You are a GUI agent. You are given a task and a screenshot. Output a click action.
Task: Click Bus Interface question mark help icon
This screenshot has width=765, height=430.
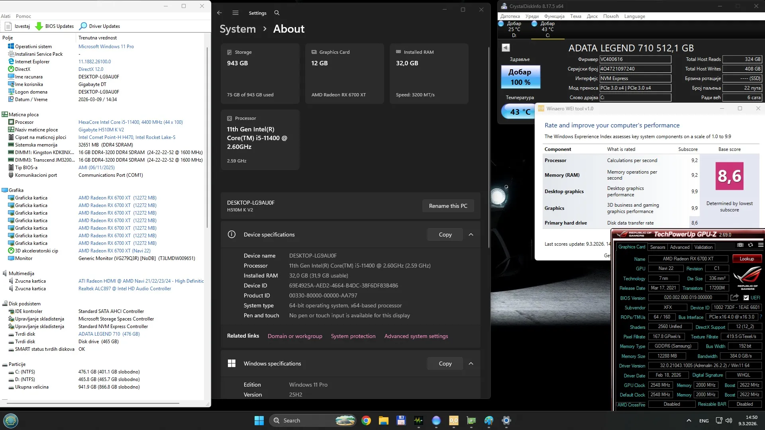(761, 317)
